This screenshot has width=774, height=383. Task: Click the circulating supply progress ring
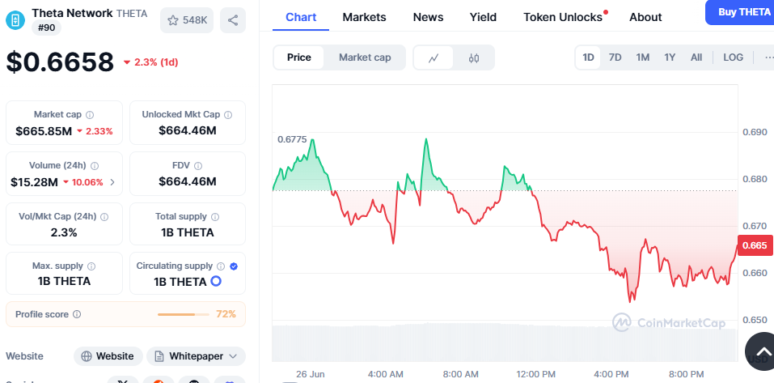(216, 282)
